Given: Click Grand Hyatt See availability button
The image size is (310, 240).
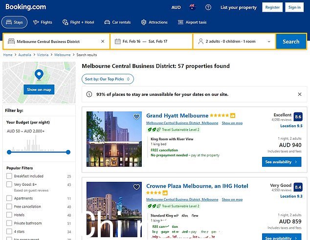Looking at the screenshot, I should (x=282, y=162).
